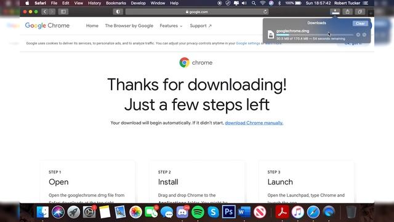Open the Photos app in the Dock

pyautogui.click(x=135, y=212)
